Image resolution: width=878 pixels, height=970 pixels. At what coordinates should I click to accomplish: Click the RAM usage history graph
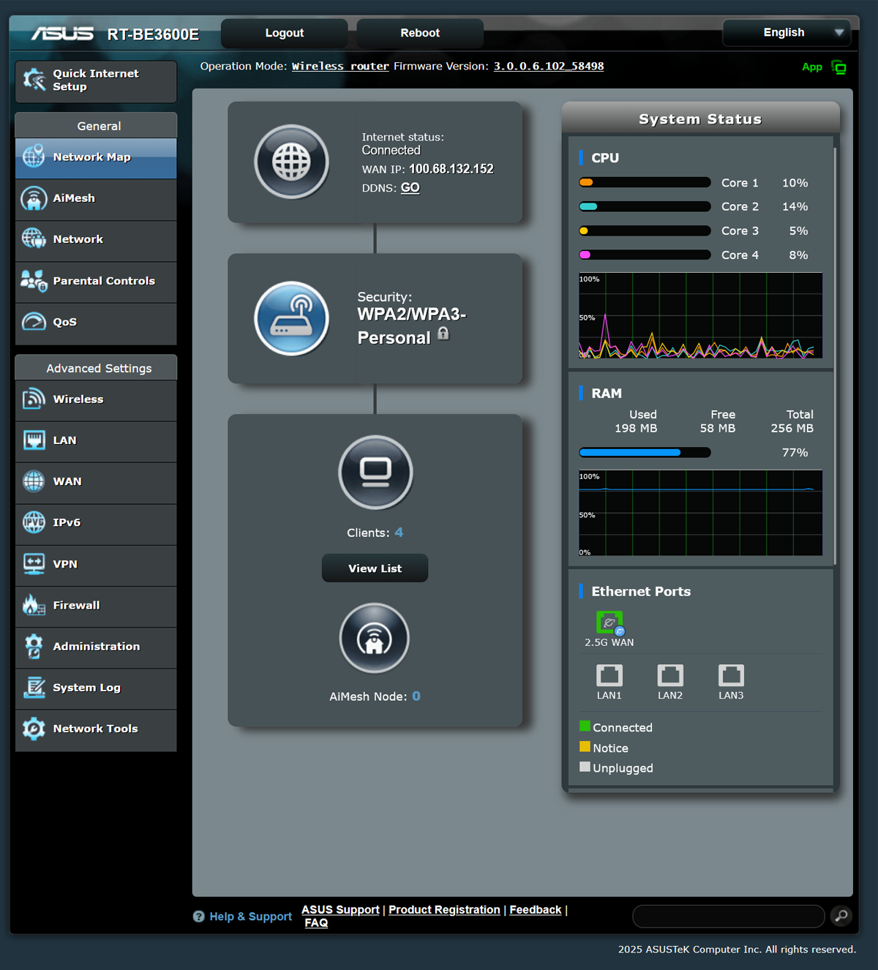pyautogui.click(x=700, y=513)
